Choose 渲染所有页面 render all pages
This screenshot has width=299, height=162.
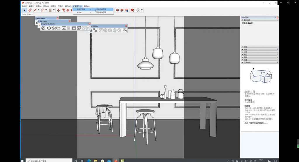tap(103, 12)
